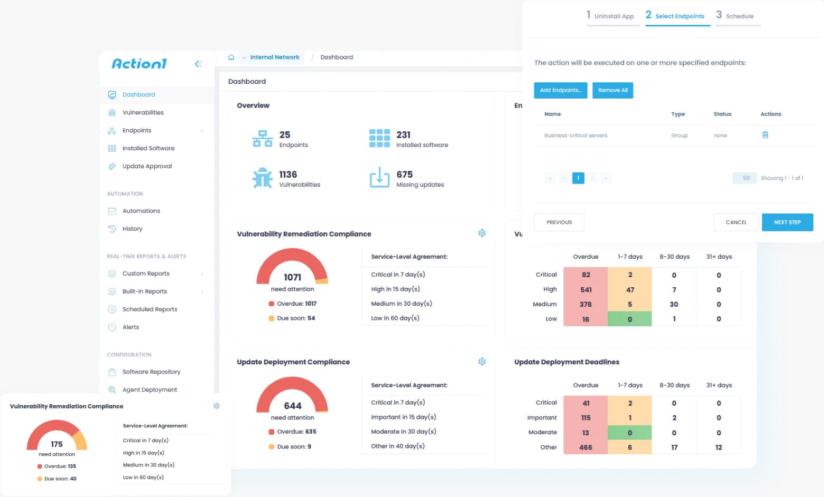824x497 pixels.
Task: Click the Software Repository icon
Action: (x=112, y=372)
